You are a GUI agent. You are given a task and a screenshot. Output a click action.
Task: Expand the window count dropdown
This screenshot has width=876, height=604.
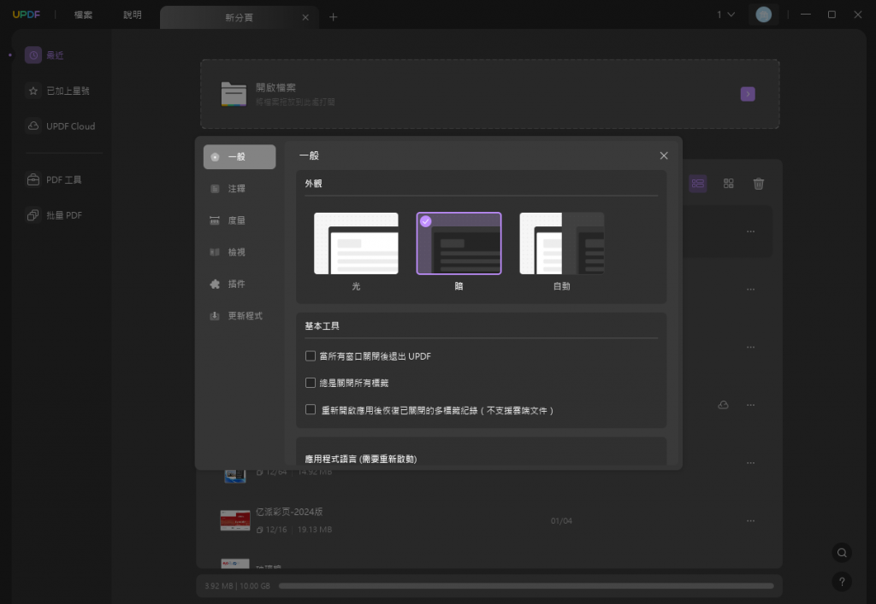point(725,15)
